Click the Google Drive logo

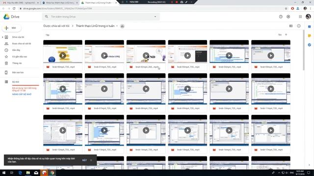pos(6,17)
